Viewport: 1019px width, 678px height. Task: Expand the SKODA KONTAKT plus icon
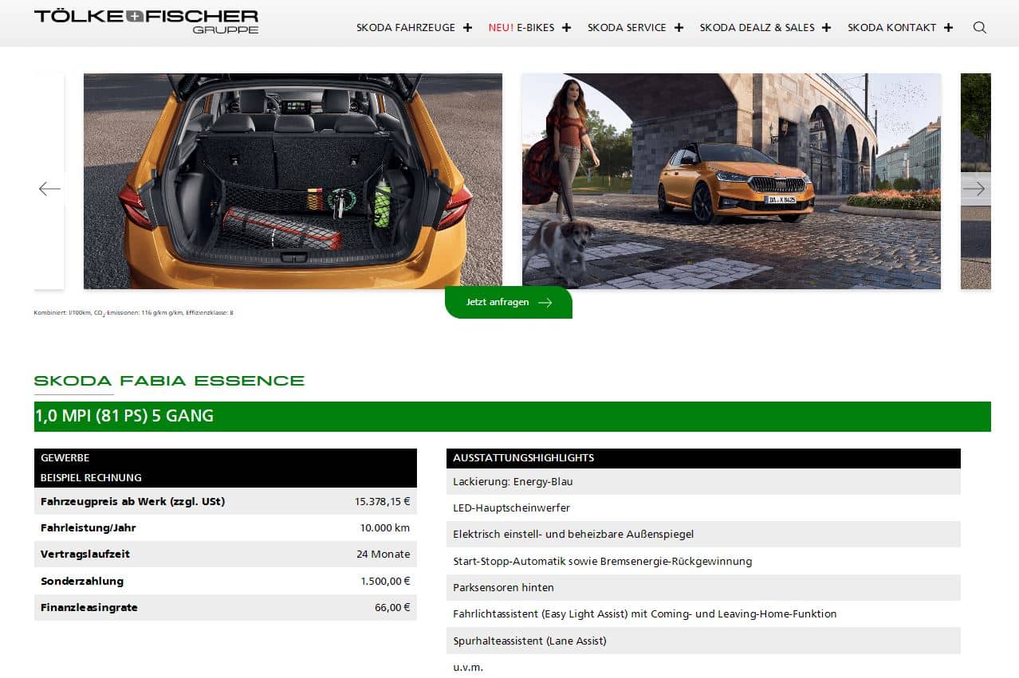[948, 27]
